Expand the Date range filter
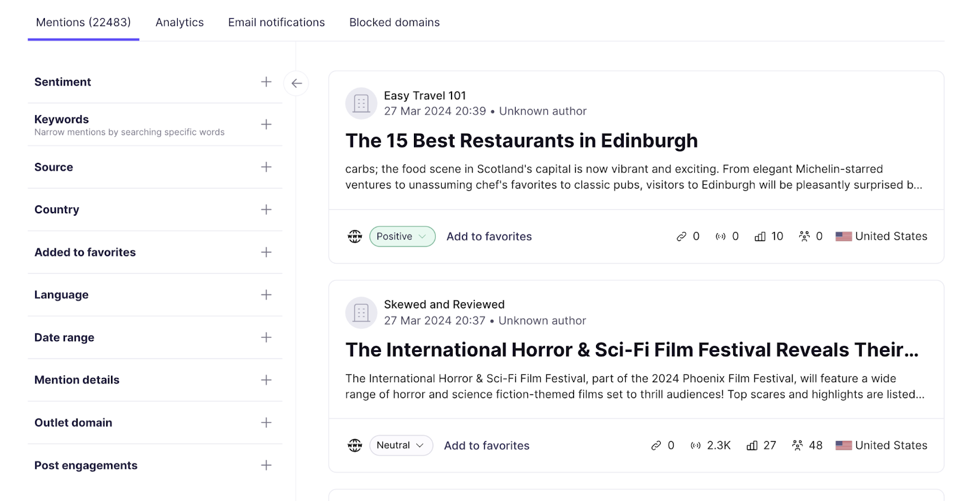The height and width of the screenshot is (501, 971). tap(266, 337)
